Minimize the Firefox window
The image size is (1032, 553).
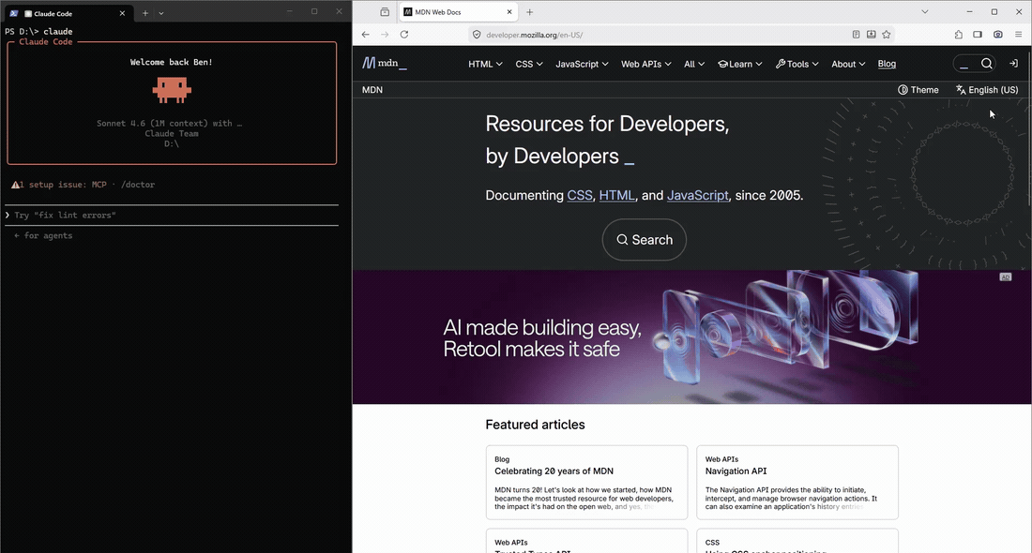[969, 12]
